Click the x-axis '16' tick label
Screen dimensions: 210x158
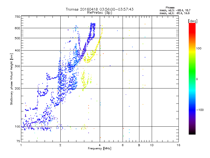[x=178, y=145]
